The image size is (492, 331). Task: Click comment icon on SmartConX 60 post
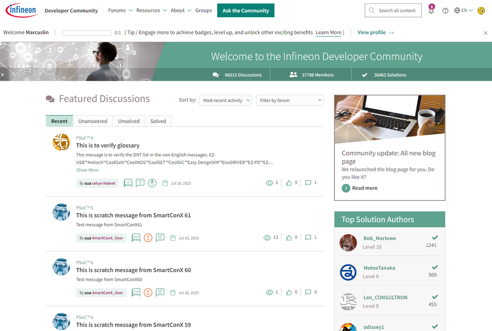[308, 293]
